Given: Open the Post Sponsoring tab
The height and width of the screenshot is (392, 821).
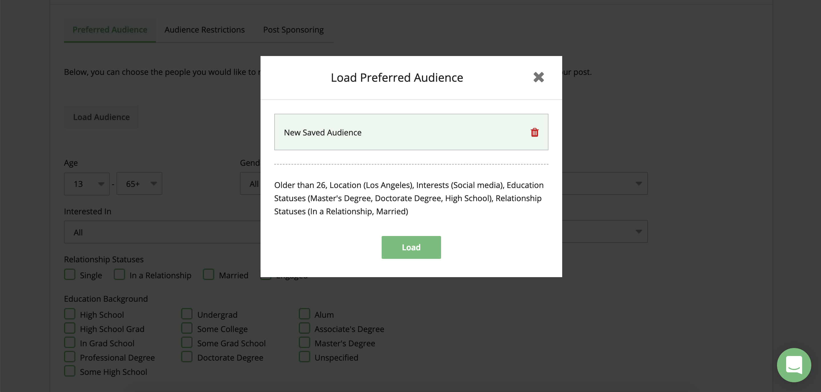Looking at the screenshot, I should tap(293, 30).
